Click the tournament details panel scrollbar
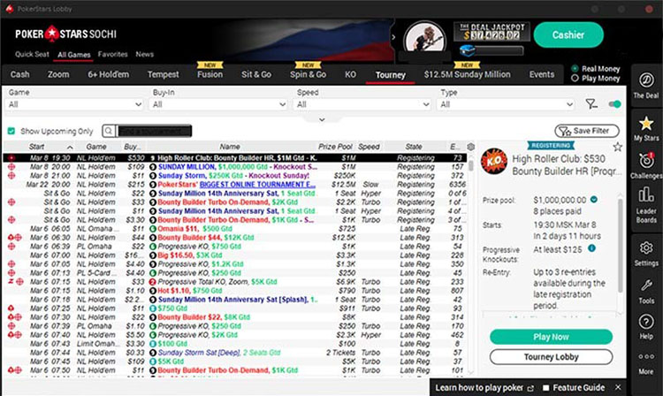 tap(621, 256)
